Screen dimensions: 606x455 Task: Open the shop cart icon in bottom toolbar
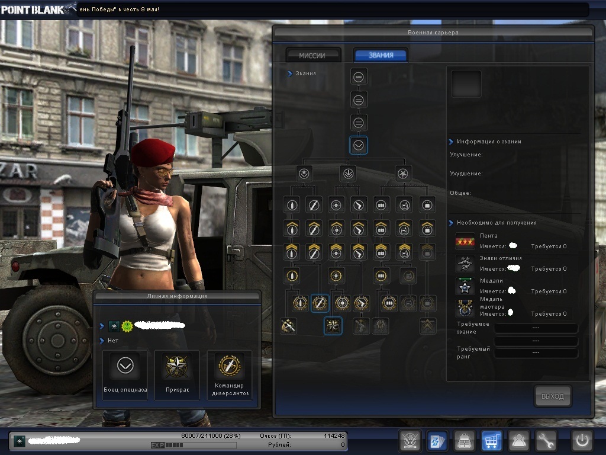492,441
